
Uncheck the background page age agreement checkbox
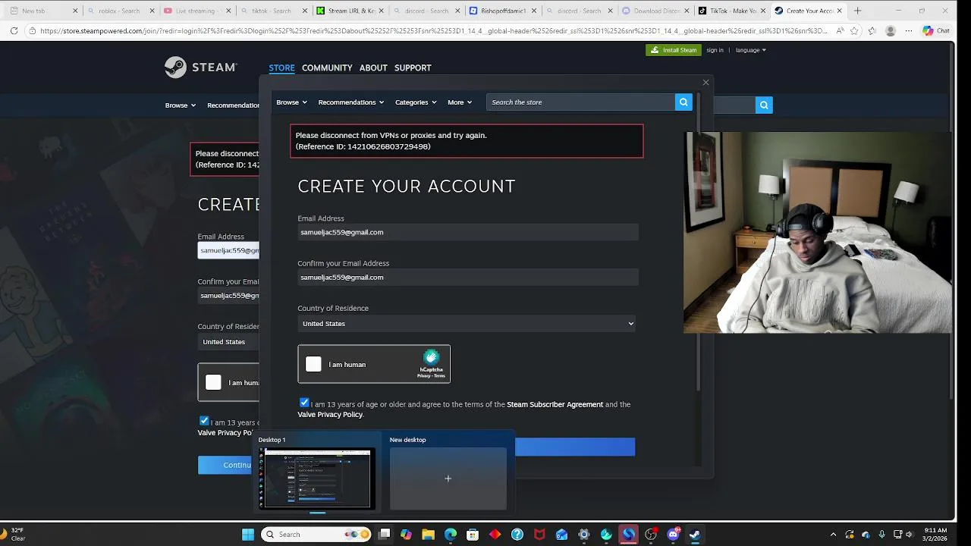point(204,421)
